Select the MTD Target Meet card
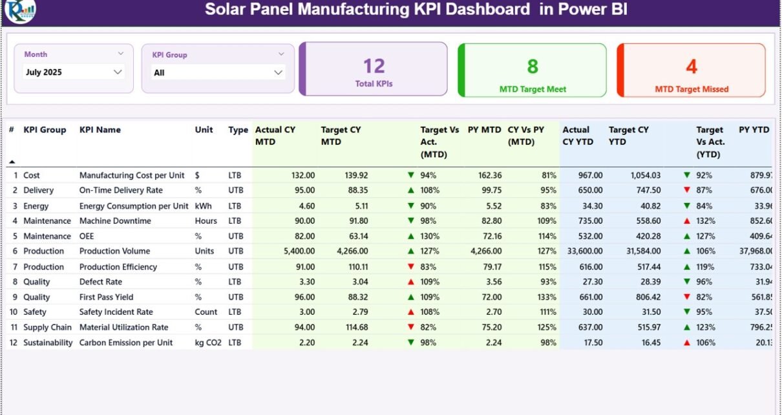782x415 pixels. (x=533, y=70)
